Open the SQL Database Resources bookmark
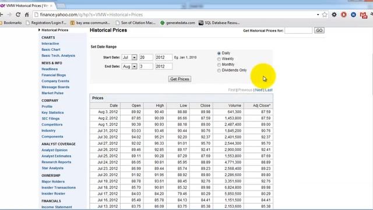The width and height of the screenshot is (373, 210). pos(219,23)
